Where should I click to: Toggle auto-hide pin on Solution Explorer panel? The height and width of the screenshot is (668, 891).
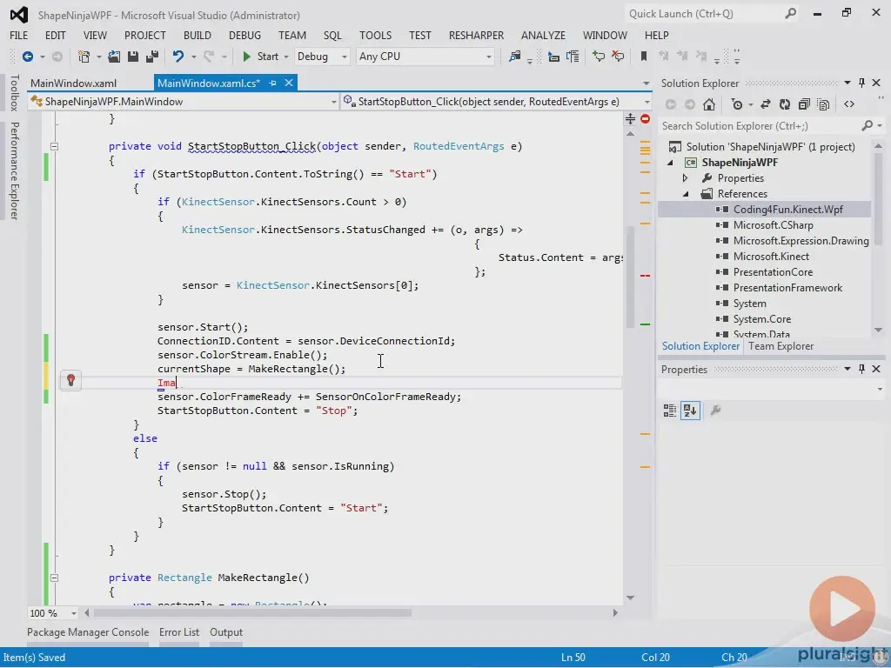click(861, 83)
